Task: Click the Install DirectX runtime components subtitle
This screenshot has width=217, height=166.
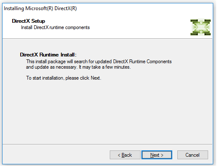Action: click(55, 27)
